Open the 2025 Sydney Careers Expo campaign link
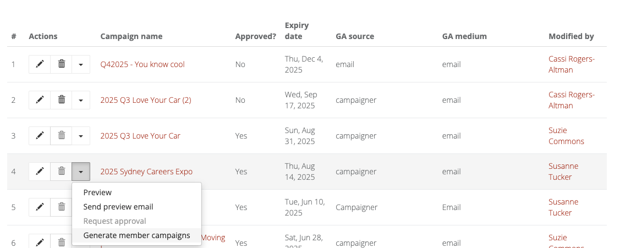The image size is (620, 248). pos(146,172)
